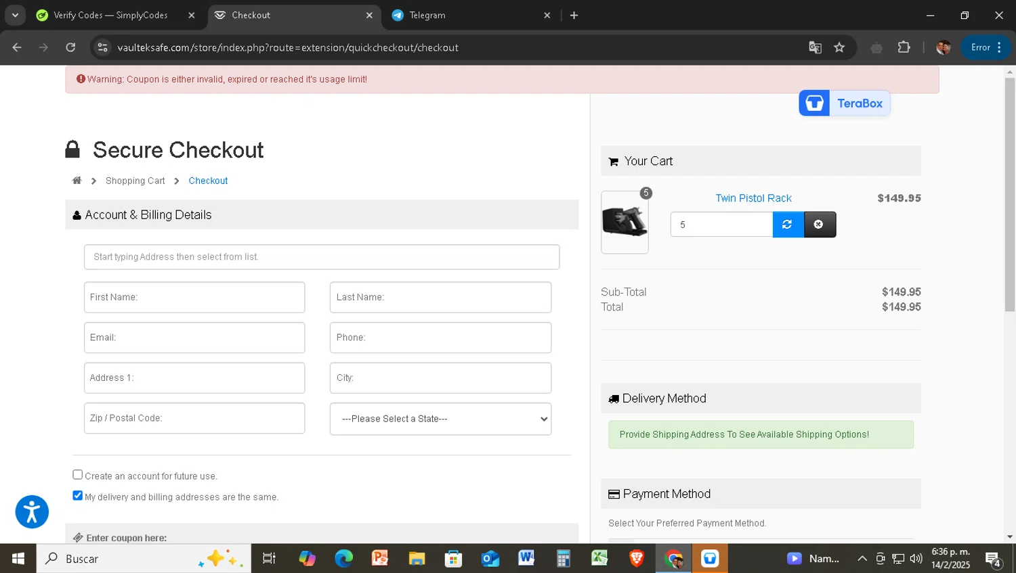Open a new browser tab
Image resolution: width=1016 pixels, height=573 pixels.
click(574, 15)
